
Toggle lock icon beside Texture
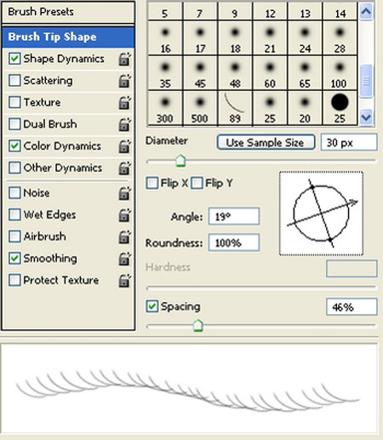tap(124, 103)
